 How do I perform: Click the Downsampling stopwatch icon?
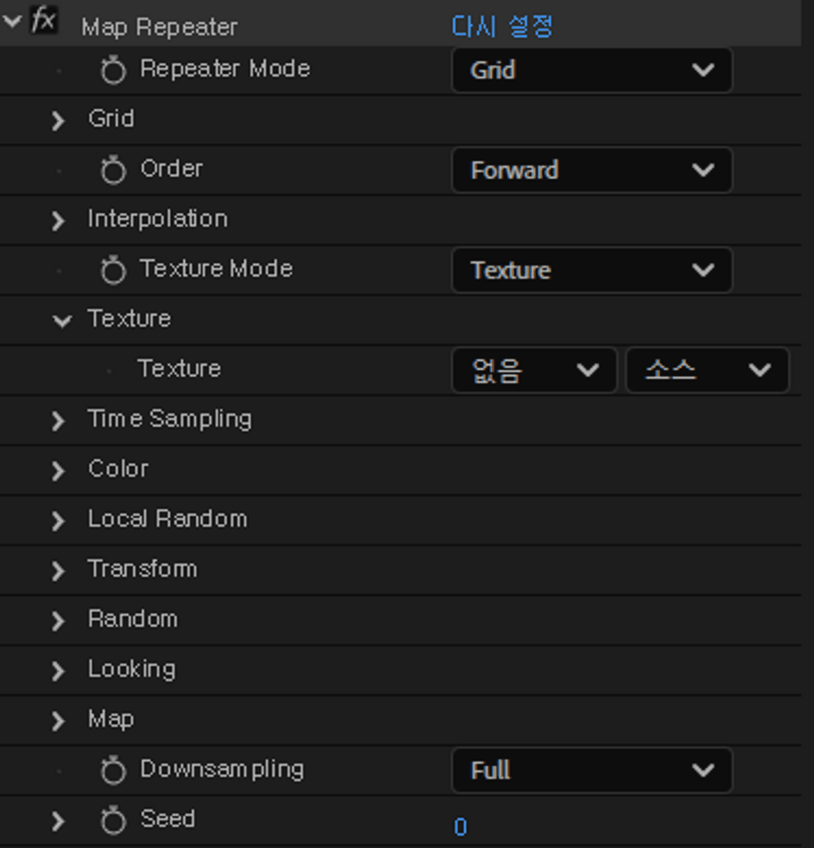pyautogui.click(x=113, y=771)
